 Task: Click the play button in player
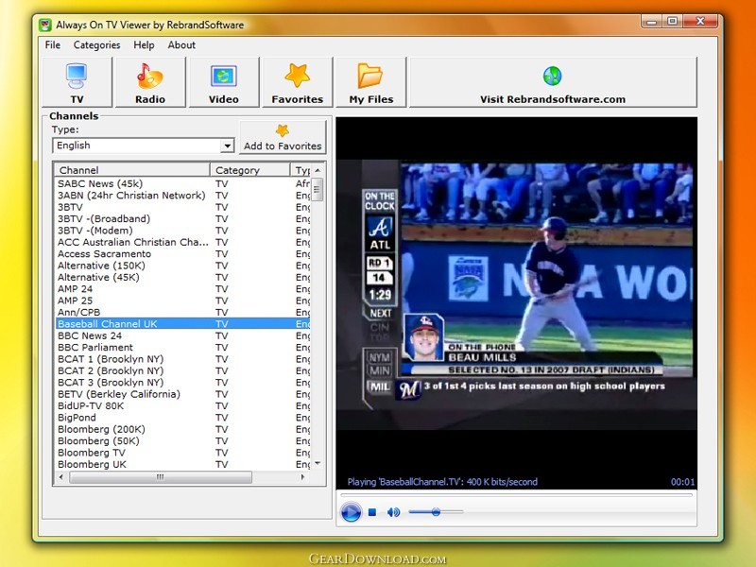coord(351,512)
